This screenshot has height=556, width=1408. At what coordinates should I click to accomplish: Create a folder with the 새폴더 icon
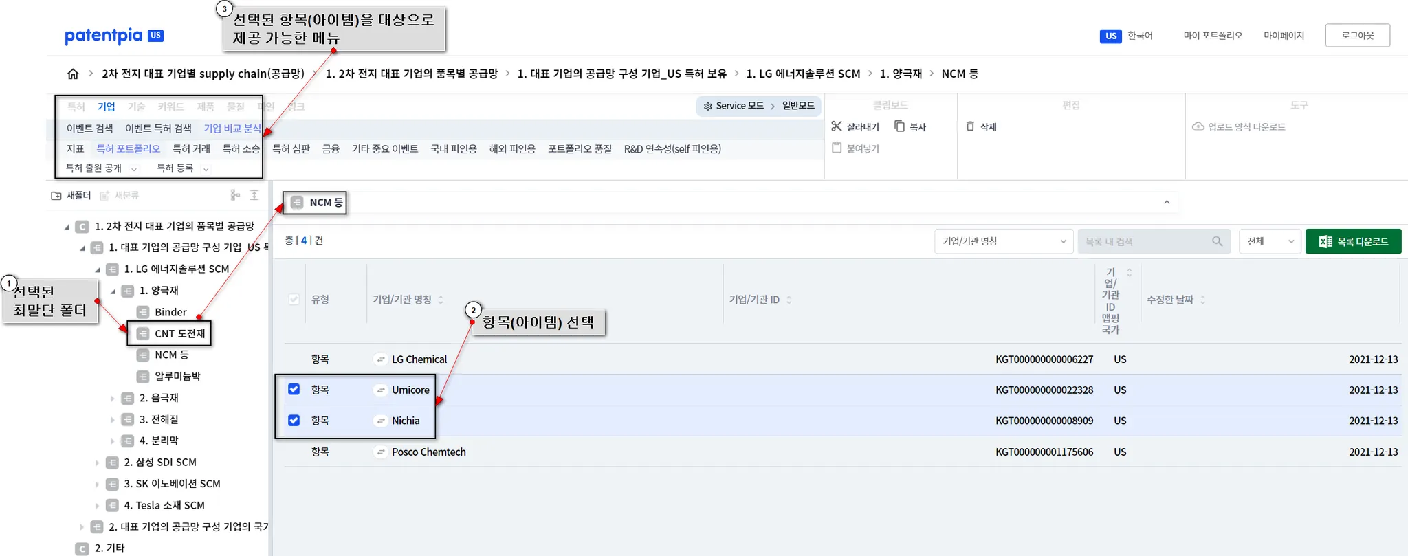56,196
